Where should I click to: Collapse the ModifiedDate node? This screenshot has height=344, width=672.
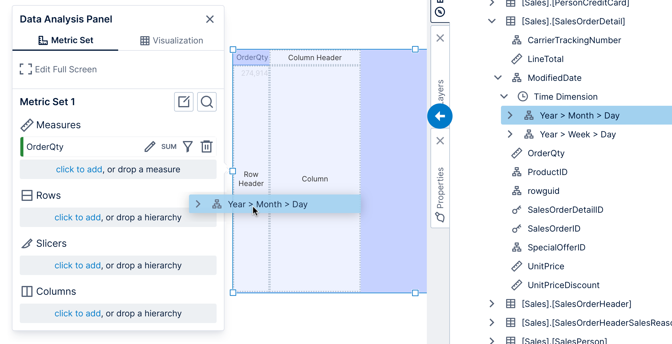point(498,78)
